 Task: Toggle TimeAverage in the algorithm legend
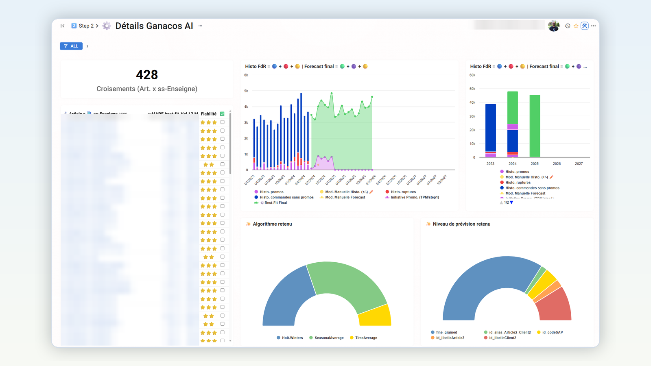tap(363, 338)
